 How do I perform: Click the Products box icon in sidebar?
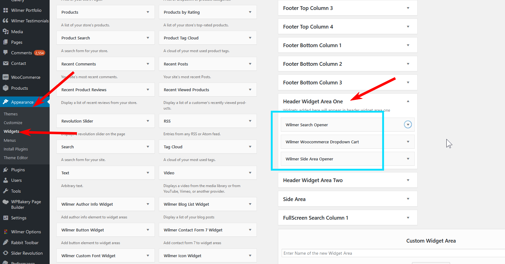click(x=6, y=88)
